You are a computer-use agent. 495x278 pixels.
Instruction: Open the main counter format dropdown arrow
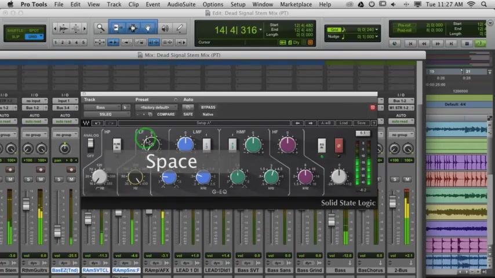click(x=260, y=30)
